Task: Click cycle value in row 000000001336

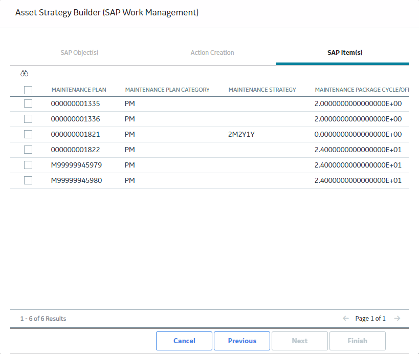Action: click(358, 119)
